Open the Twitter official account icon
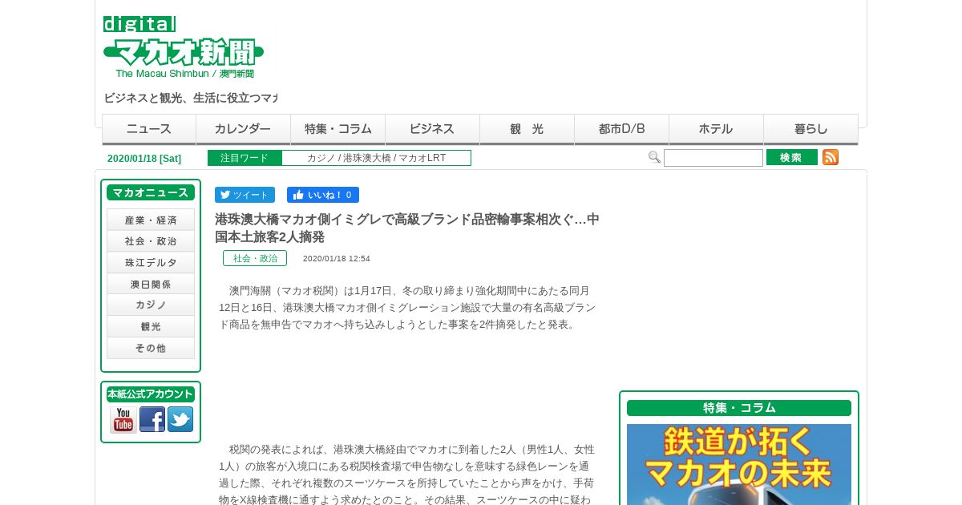Screen dimensions: 962x505 point(180,419)
